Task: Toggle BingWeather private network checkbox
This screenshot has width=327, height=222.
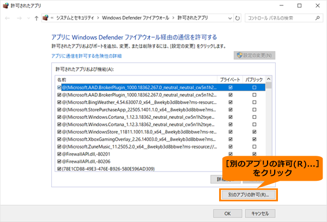Action: (x=231, y=103)
